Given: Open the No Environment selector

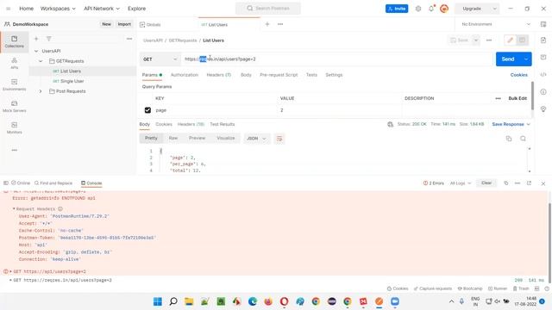Looking at the screenshot, I should coord(495,24).
